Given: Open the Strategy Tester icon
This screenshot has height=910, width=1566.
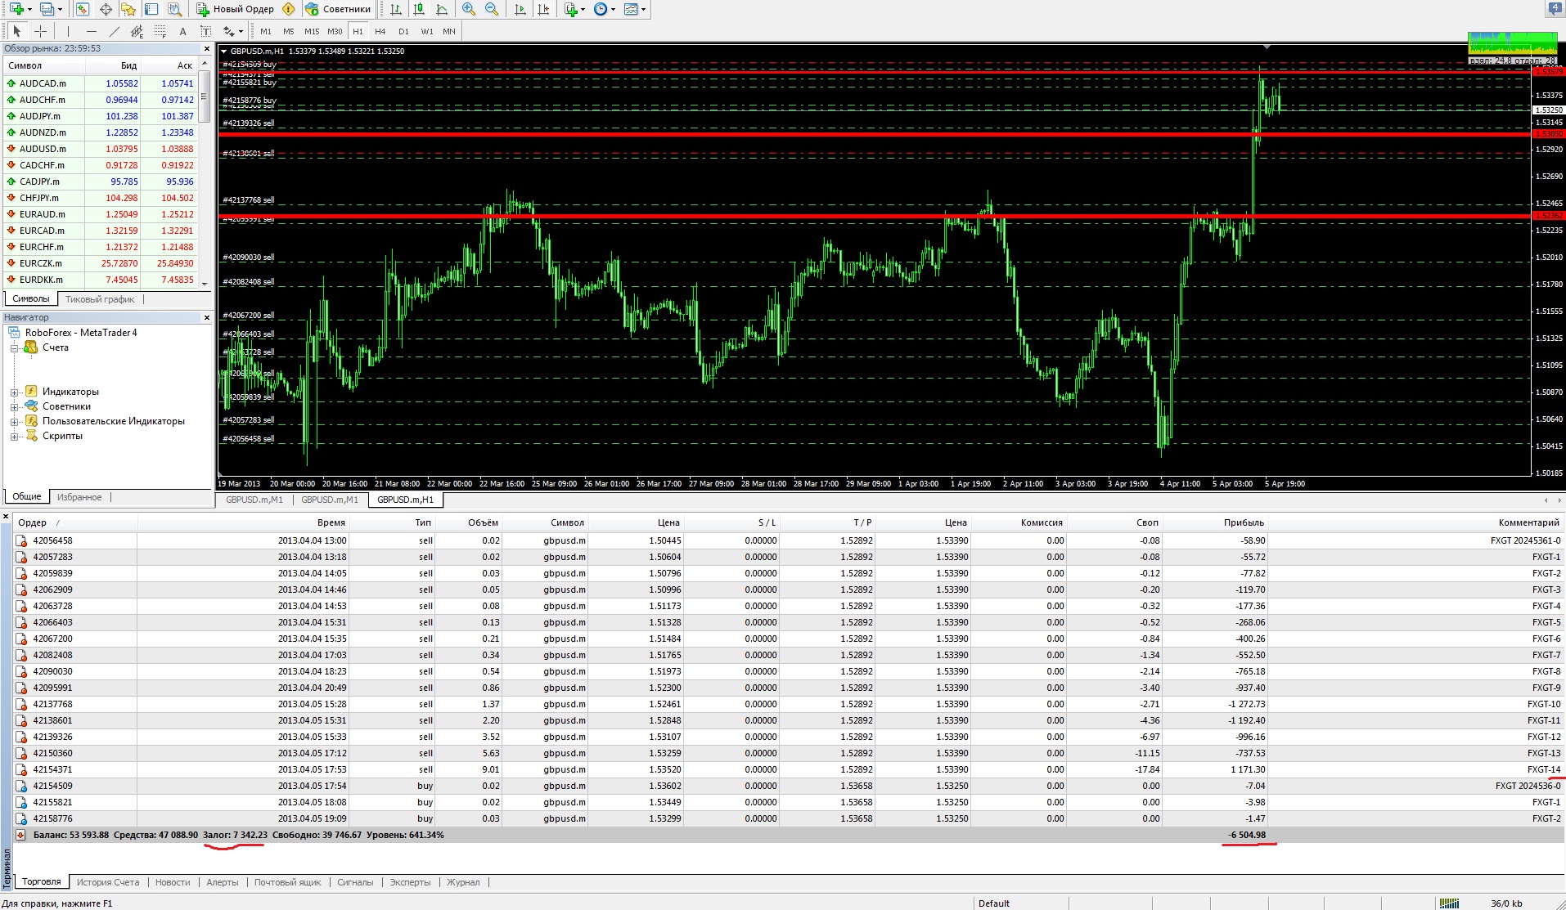Looking at the screenshot, I should point(174,9).
